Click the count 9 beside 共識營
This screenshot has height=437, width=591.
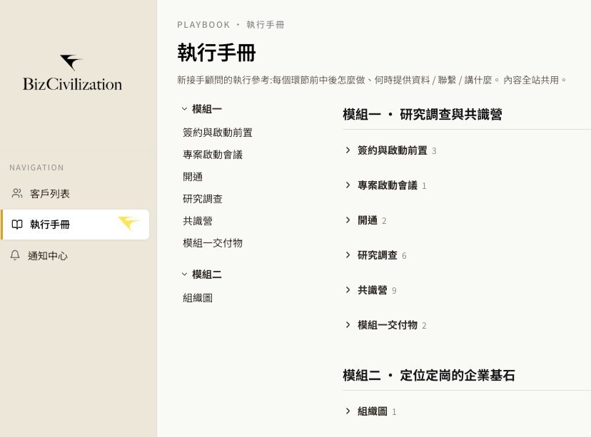[x=394, y=291]
